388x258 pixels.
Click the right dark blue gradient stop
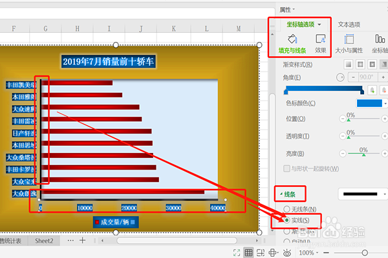click(x=362, y=92)
